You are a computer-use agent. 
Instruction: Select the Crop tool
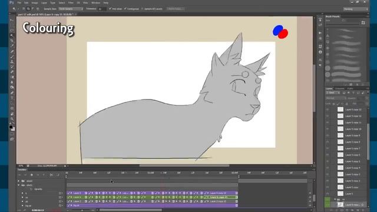pyautogui.click(x=12, y=41)
